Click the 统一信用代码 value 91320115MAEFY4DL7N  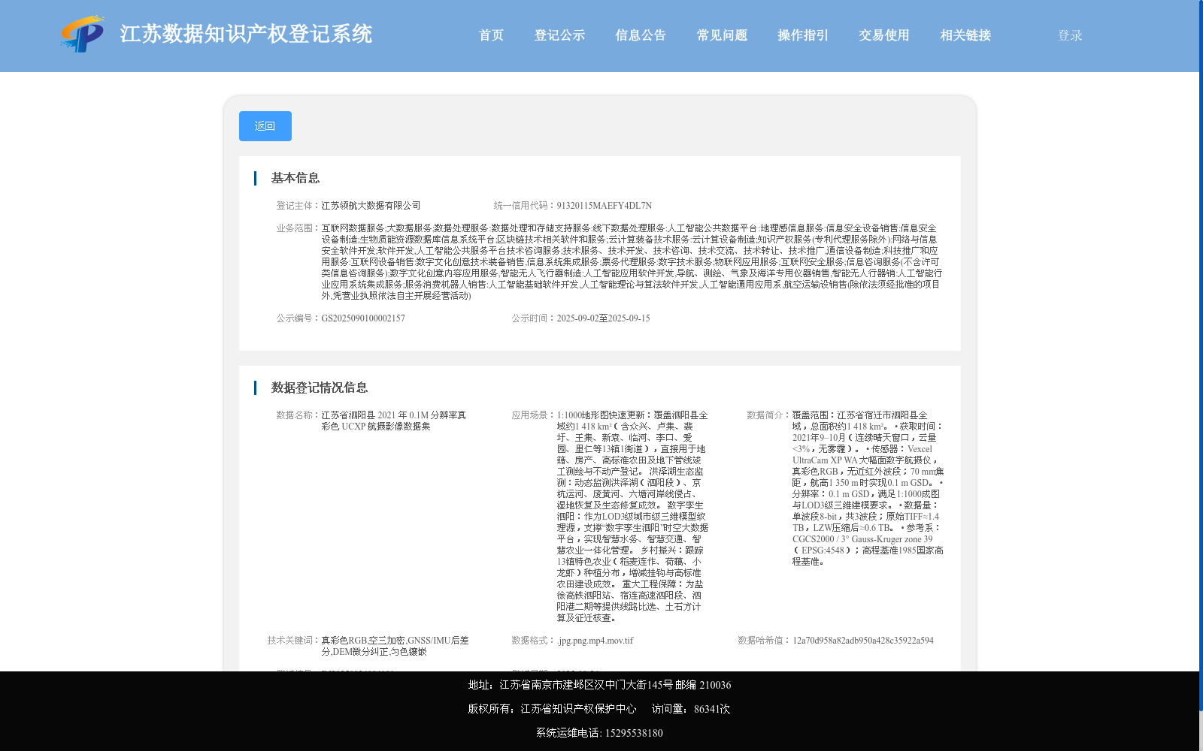(603, 204)
